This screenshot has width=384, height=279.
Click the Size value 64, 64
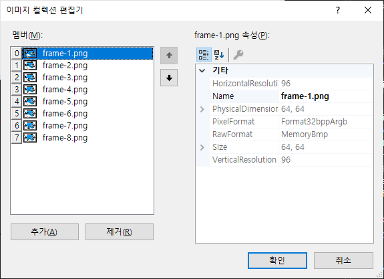[x=293, y=147]
